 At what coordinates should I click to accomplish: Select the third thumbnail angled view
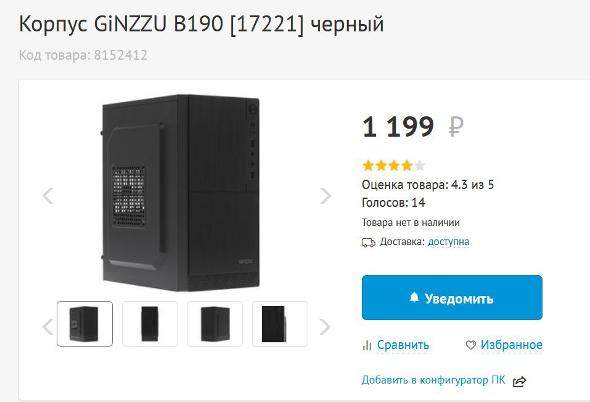(215, 323)
